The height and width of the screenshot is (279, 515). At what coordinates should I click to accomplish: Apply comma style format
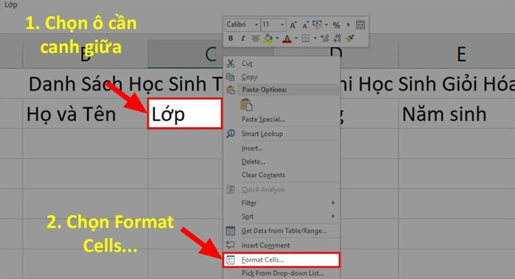coord(348,25)
